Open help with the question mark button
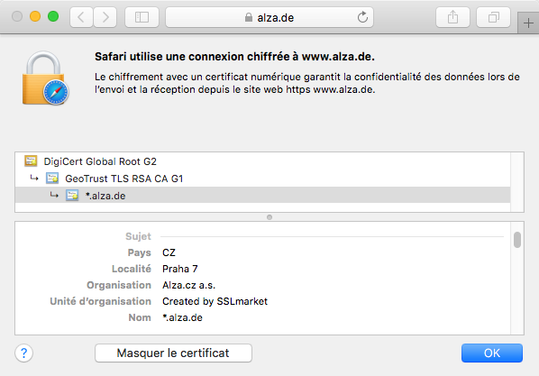The height and width of the screenshot is (376, 539). point(23,353)
